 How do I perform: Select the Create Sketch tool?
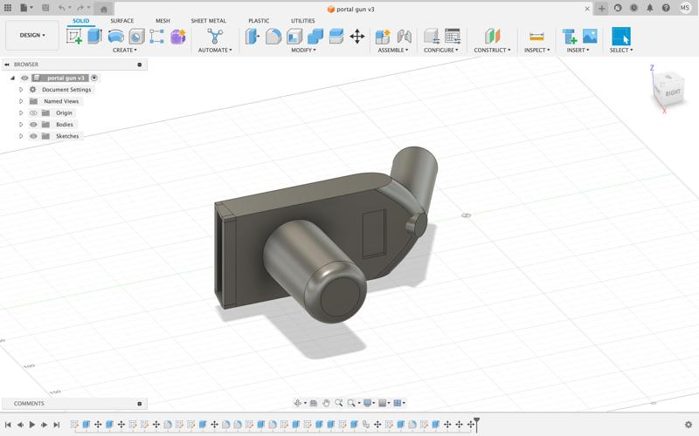pyautogui.click(x=75, y=37)
